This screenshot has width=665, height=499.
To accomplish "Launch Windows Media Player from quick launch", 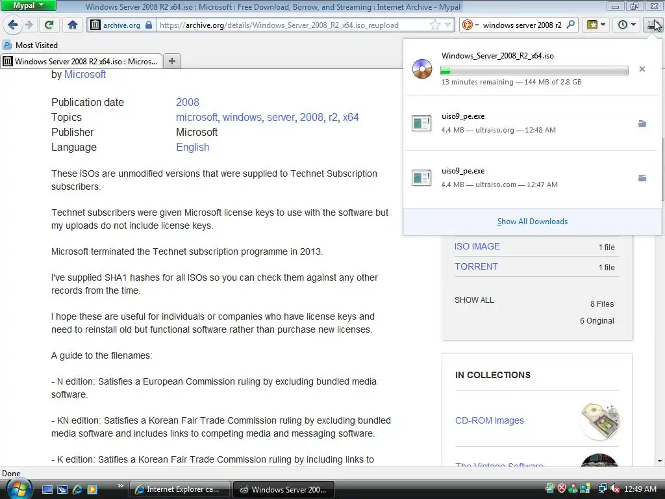I will (92, 489).
